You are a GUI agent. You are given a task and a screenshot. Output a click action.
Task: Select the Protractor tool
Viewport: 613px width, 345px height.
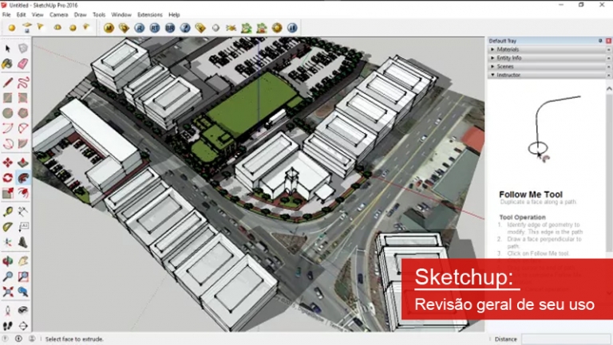[8, 227]
